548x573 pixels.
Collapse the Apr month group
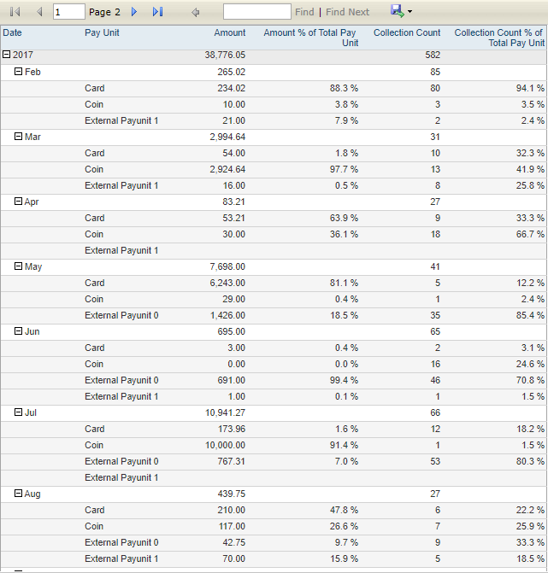pyautogui.click(x=18, y=201)
